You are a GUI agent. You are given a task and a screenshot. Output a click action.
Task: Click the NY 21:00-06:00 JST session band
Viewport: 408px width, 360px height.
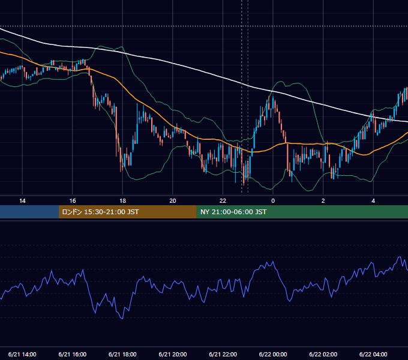coord(302,212)
